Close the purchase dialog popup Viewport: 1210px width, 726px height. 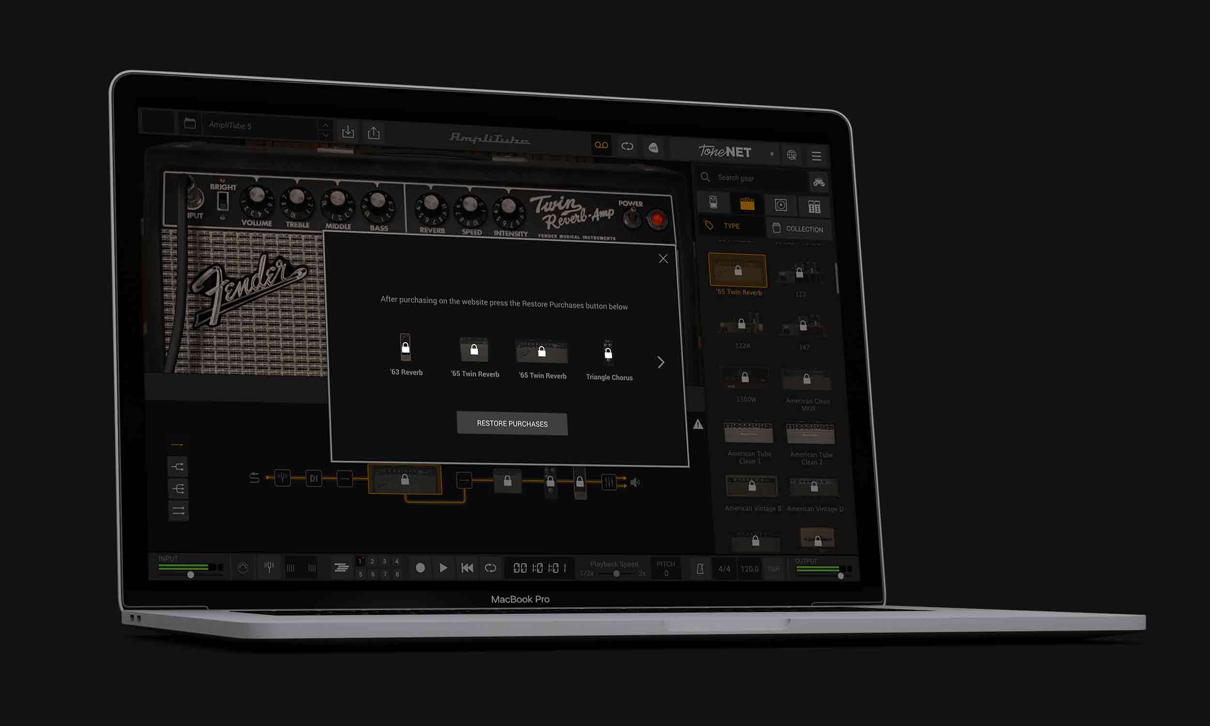point(663,257)
